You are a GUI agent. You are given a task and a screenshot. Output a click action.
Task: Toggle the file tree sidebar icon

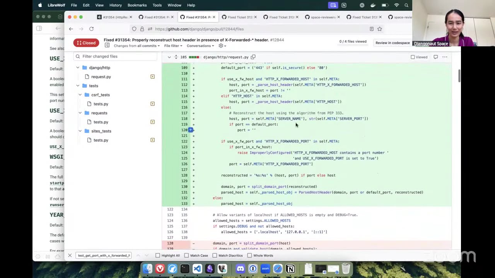coord(107,46)
